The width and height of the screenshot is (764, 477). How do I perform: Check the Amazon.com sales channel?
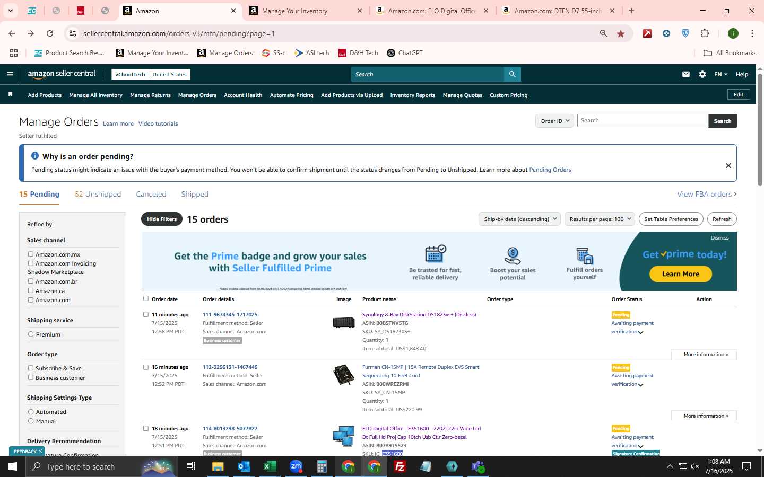31,300
